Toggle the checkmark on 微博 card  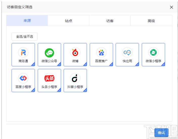point(85,64)
